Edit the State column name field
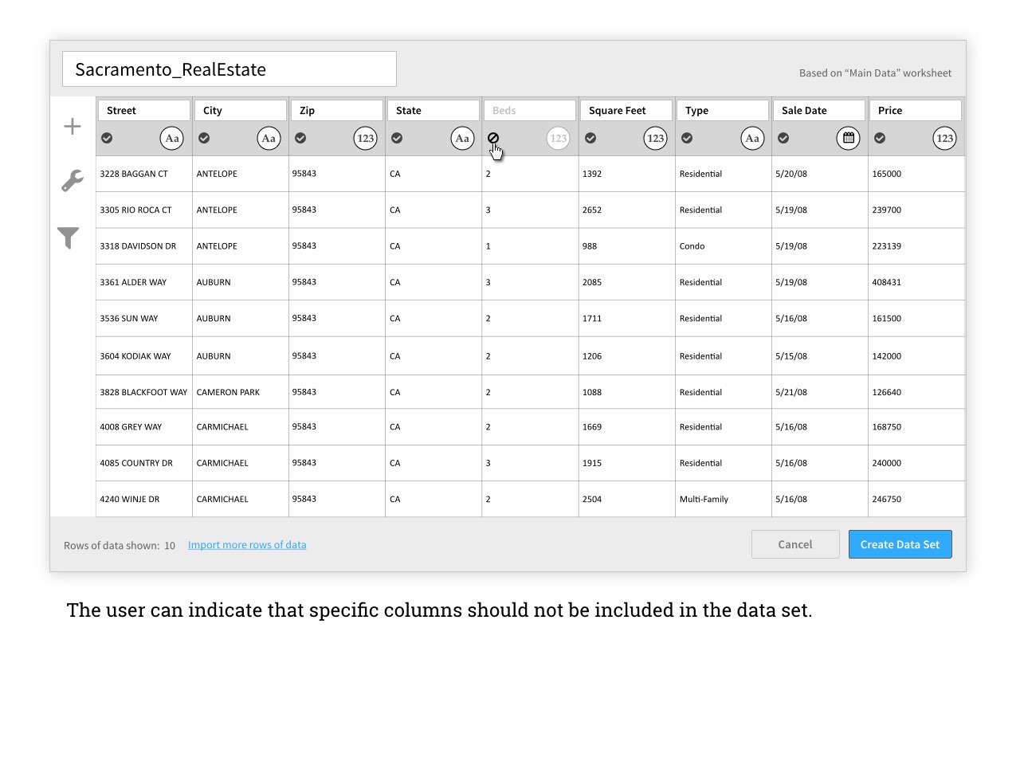Screen dimensions: 1020x765 tap(433, 111)
